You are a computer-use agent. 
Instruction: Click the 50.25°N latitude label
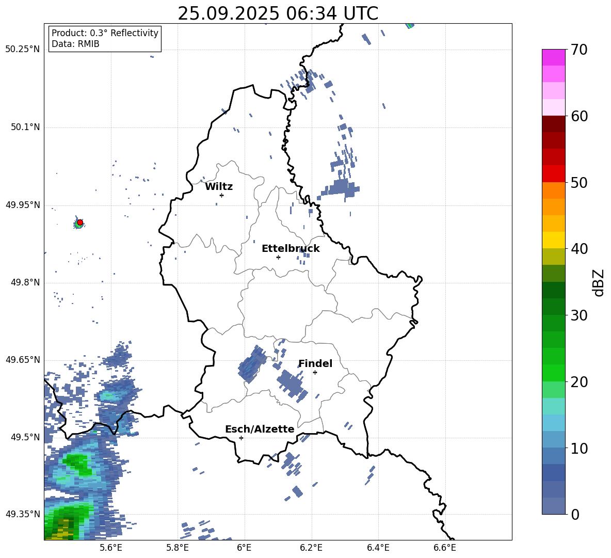point(23,50)
